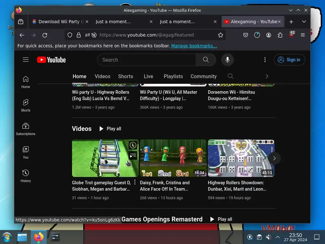
Task: Click the address bar URL
Action: pyautogui.click(x=147, y=35)
